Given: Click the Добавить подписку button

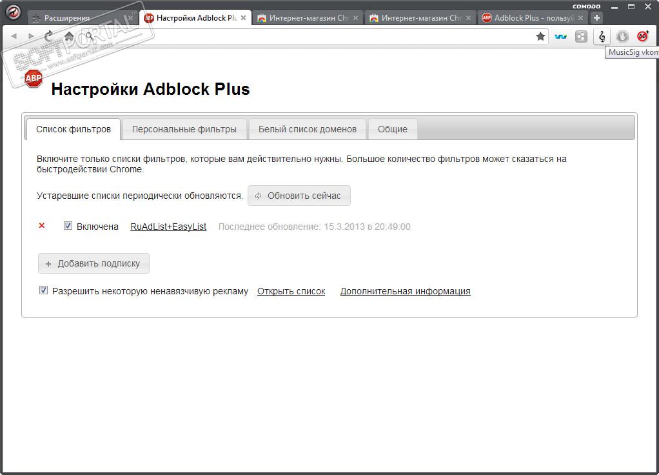Looking at the screenshot, I should pyautogui.click(x=93, y=263).
